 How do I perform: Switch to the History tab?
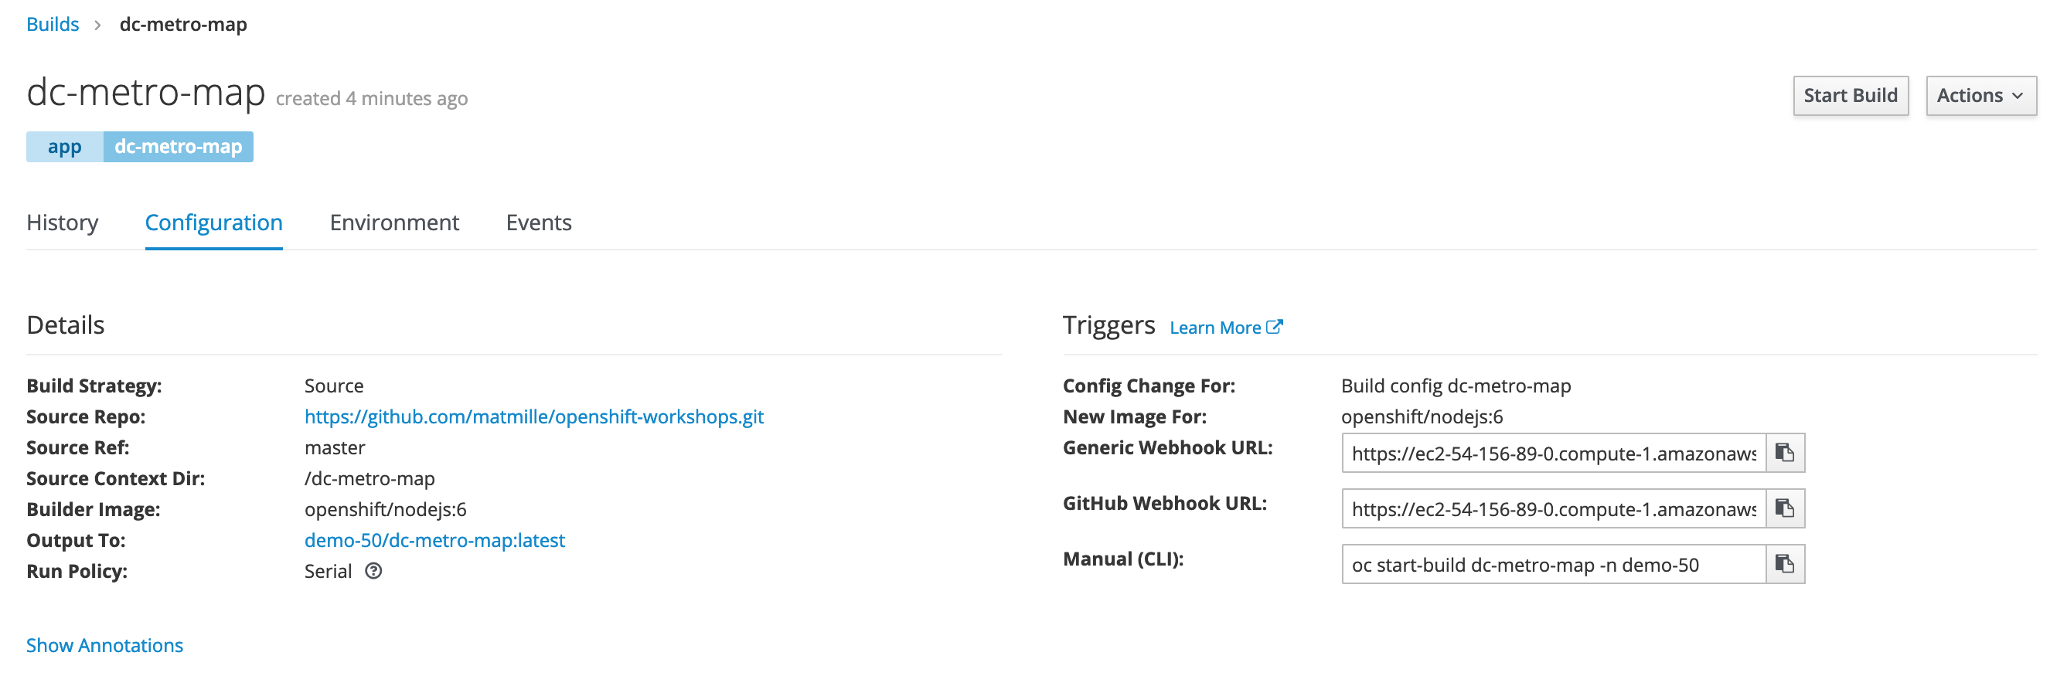pos(62,223)
